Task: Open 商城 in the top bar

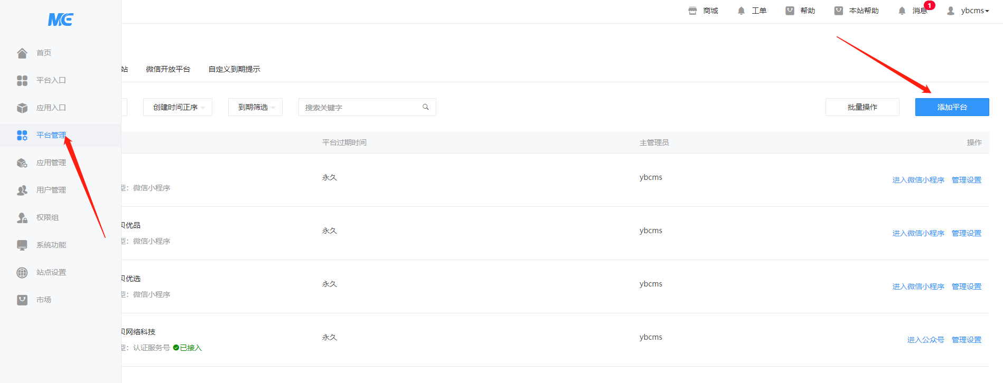Action: (x=704, y=11)
